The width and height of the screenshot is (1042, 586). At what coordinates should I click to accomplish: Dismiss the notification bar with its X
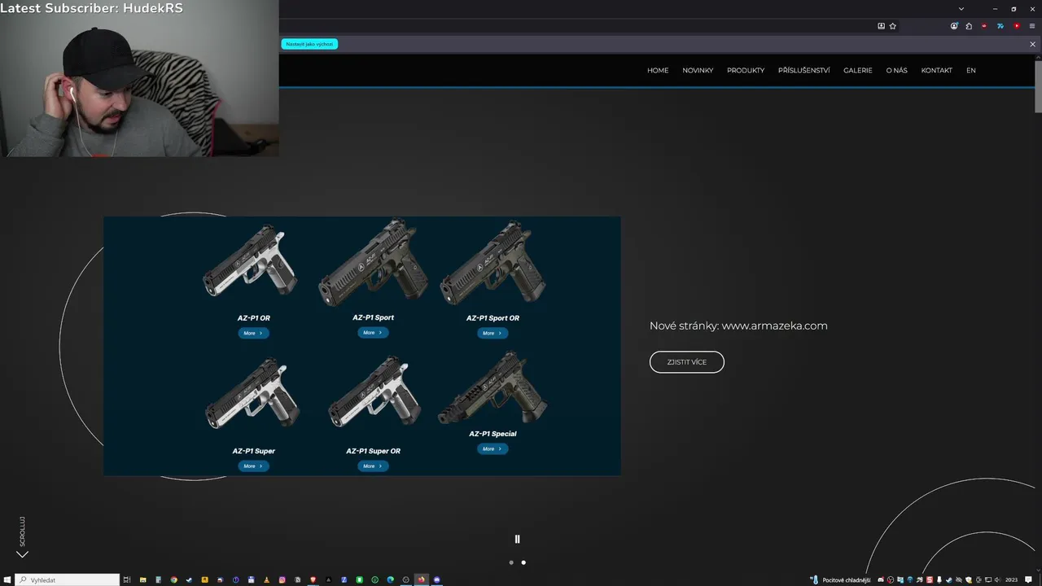point(1032,44)
